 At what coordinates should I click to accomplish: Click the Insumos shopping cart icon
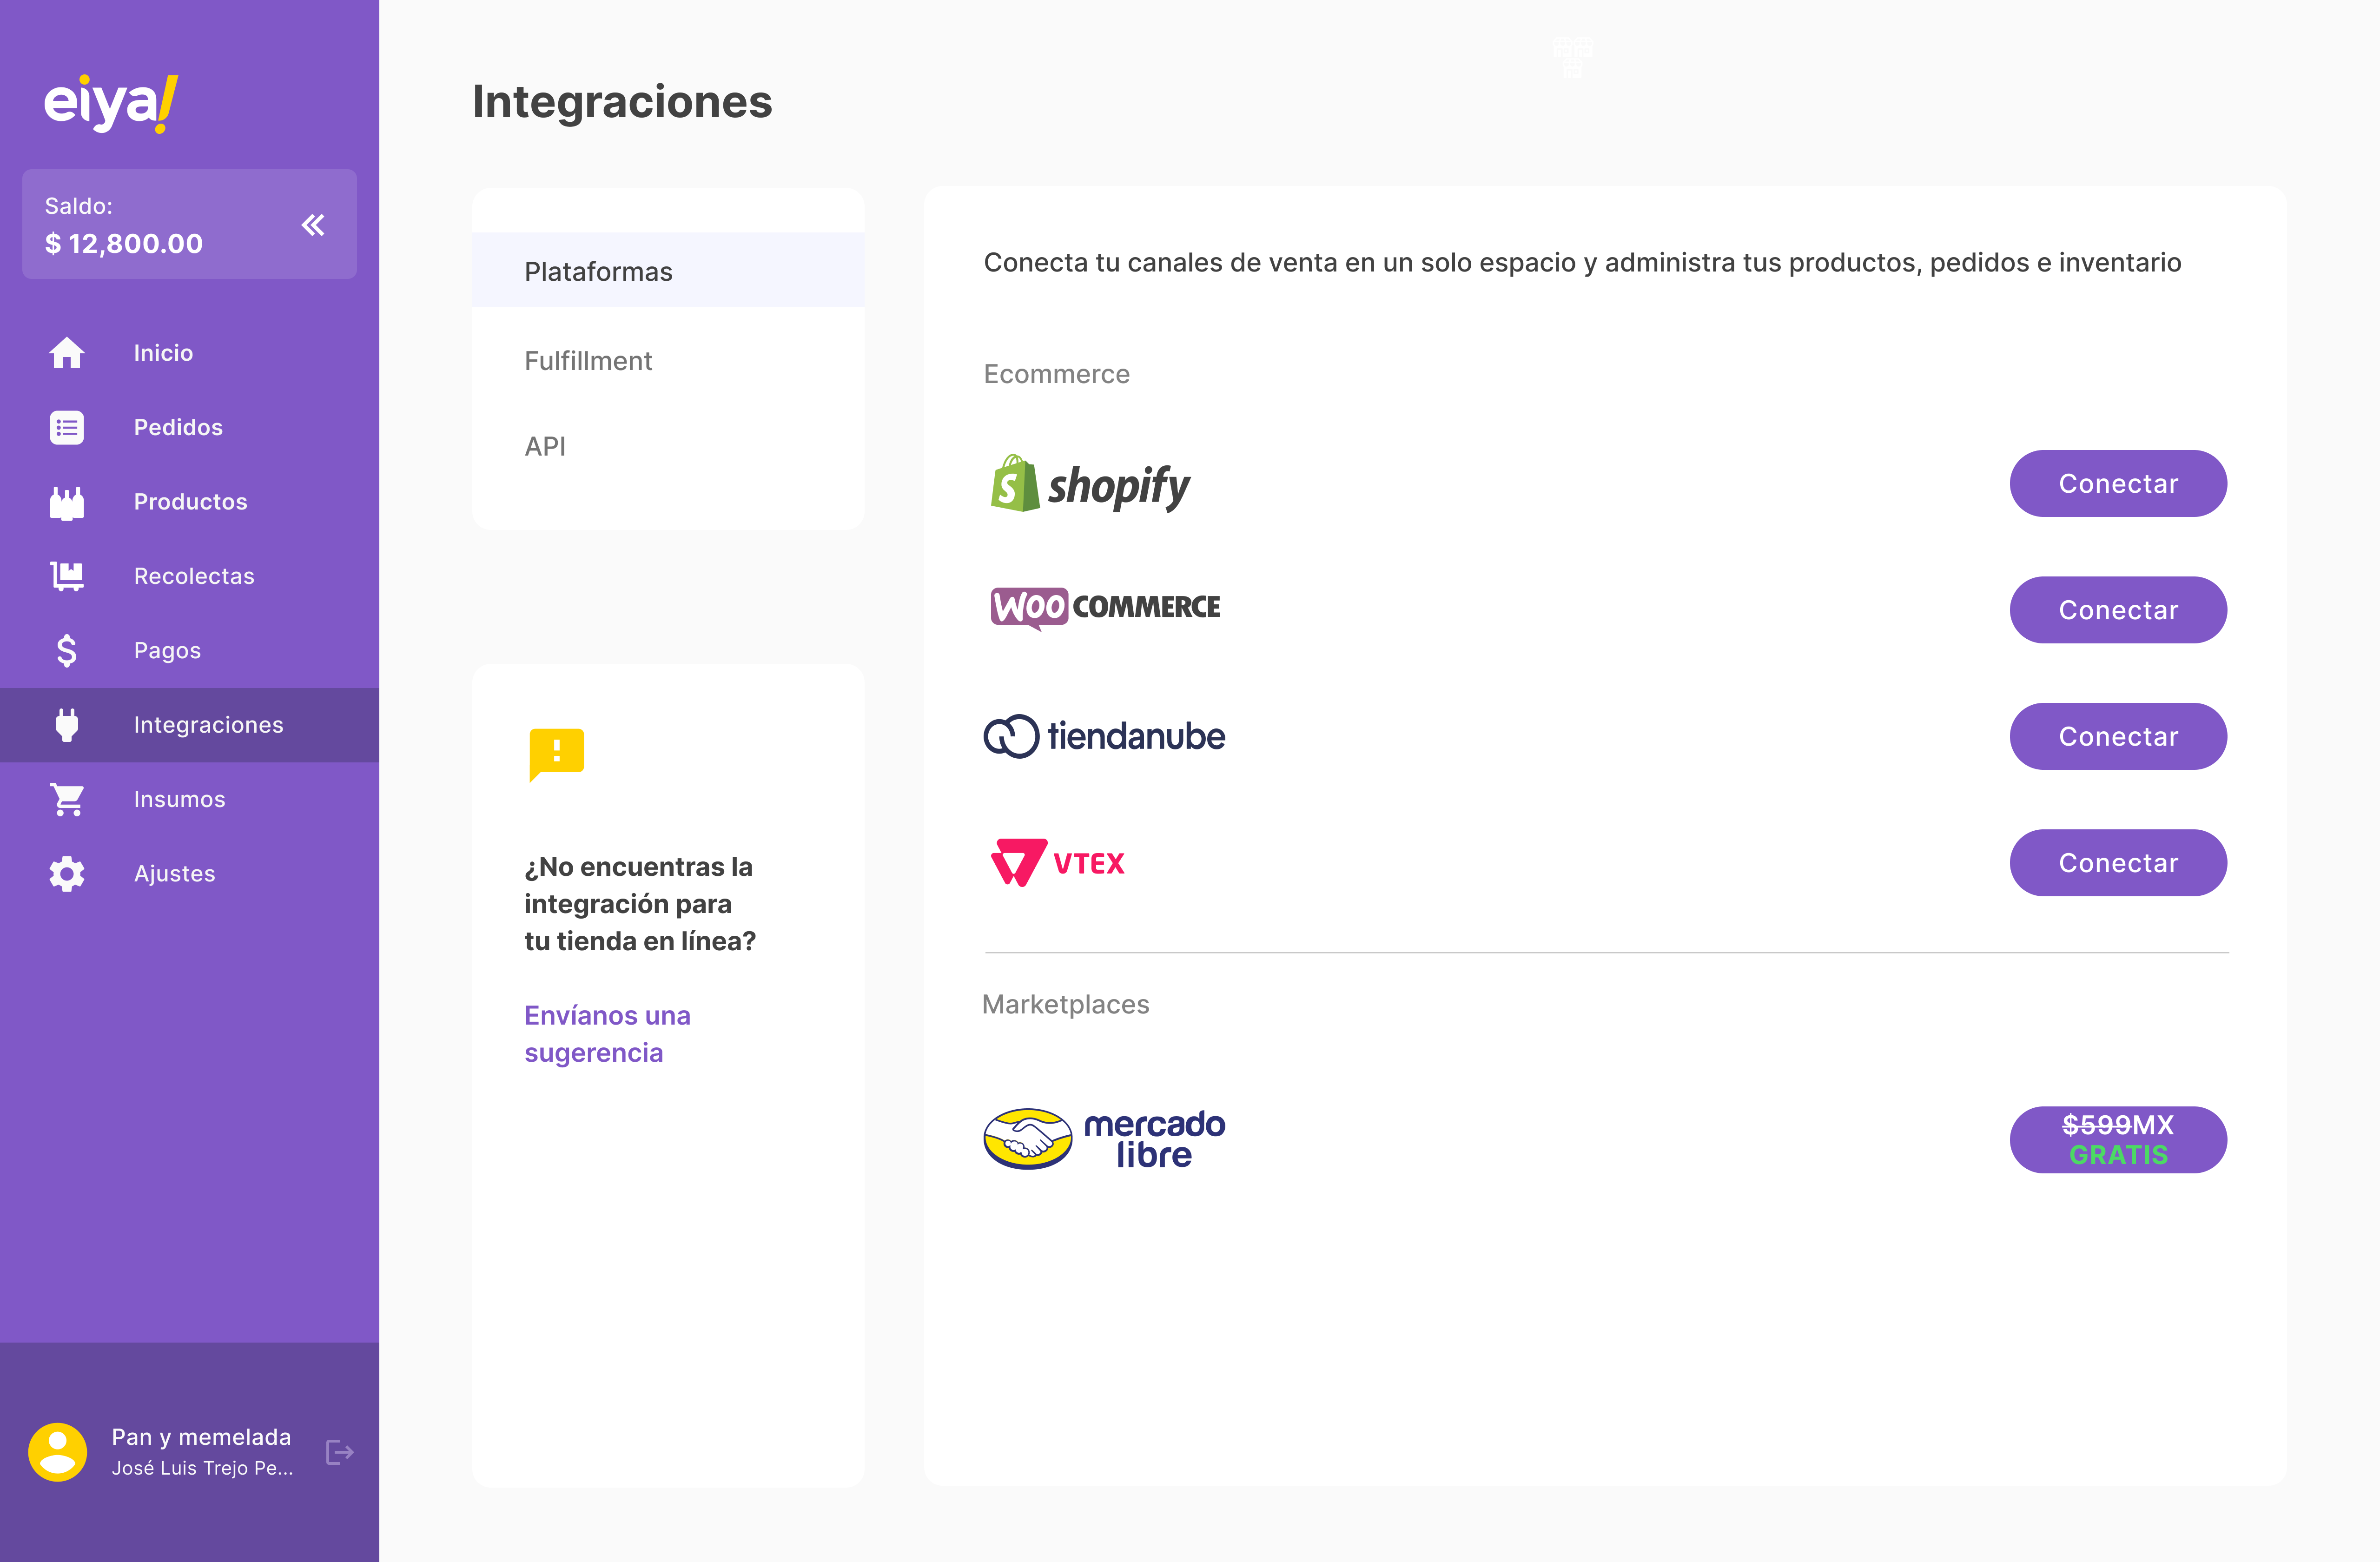pyautogui.click(x=67, y=799)
